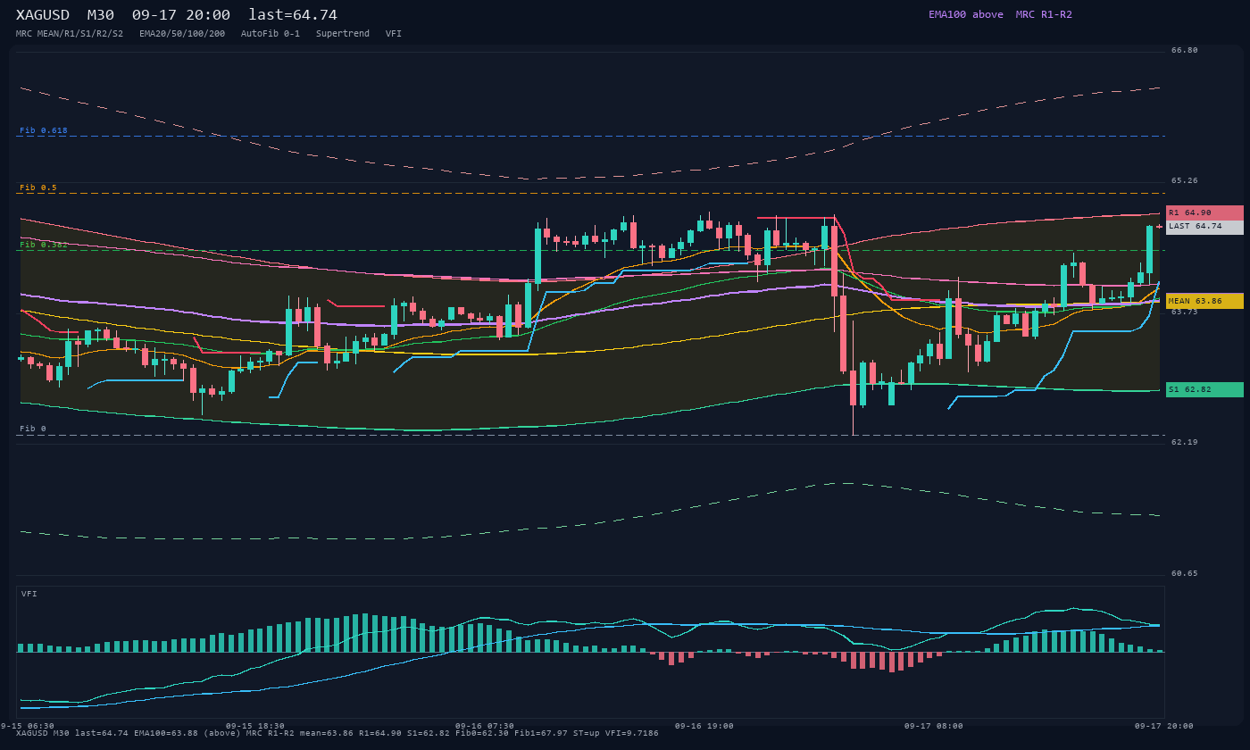1250x750 pixels.
Task: Click the Fib 0.5 level label
Action: 38,187
